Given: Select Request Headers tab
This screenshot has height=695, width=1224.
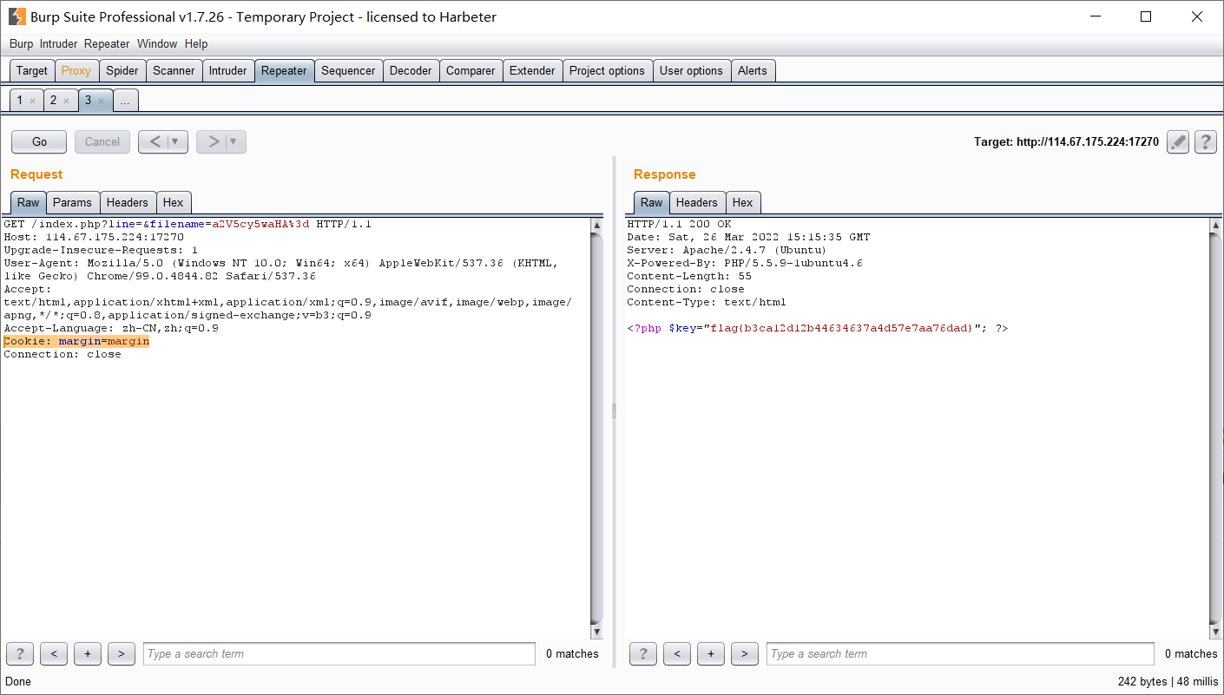Looking at the screenshot, I should click(128, 202).
